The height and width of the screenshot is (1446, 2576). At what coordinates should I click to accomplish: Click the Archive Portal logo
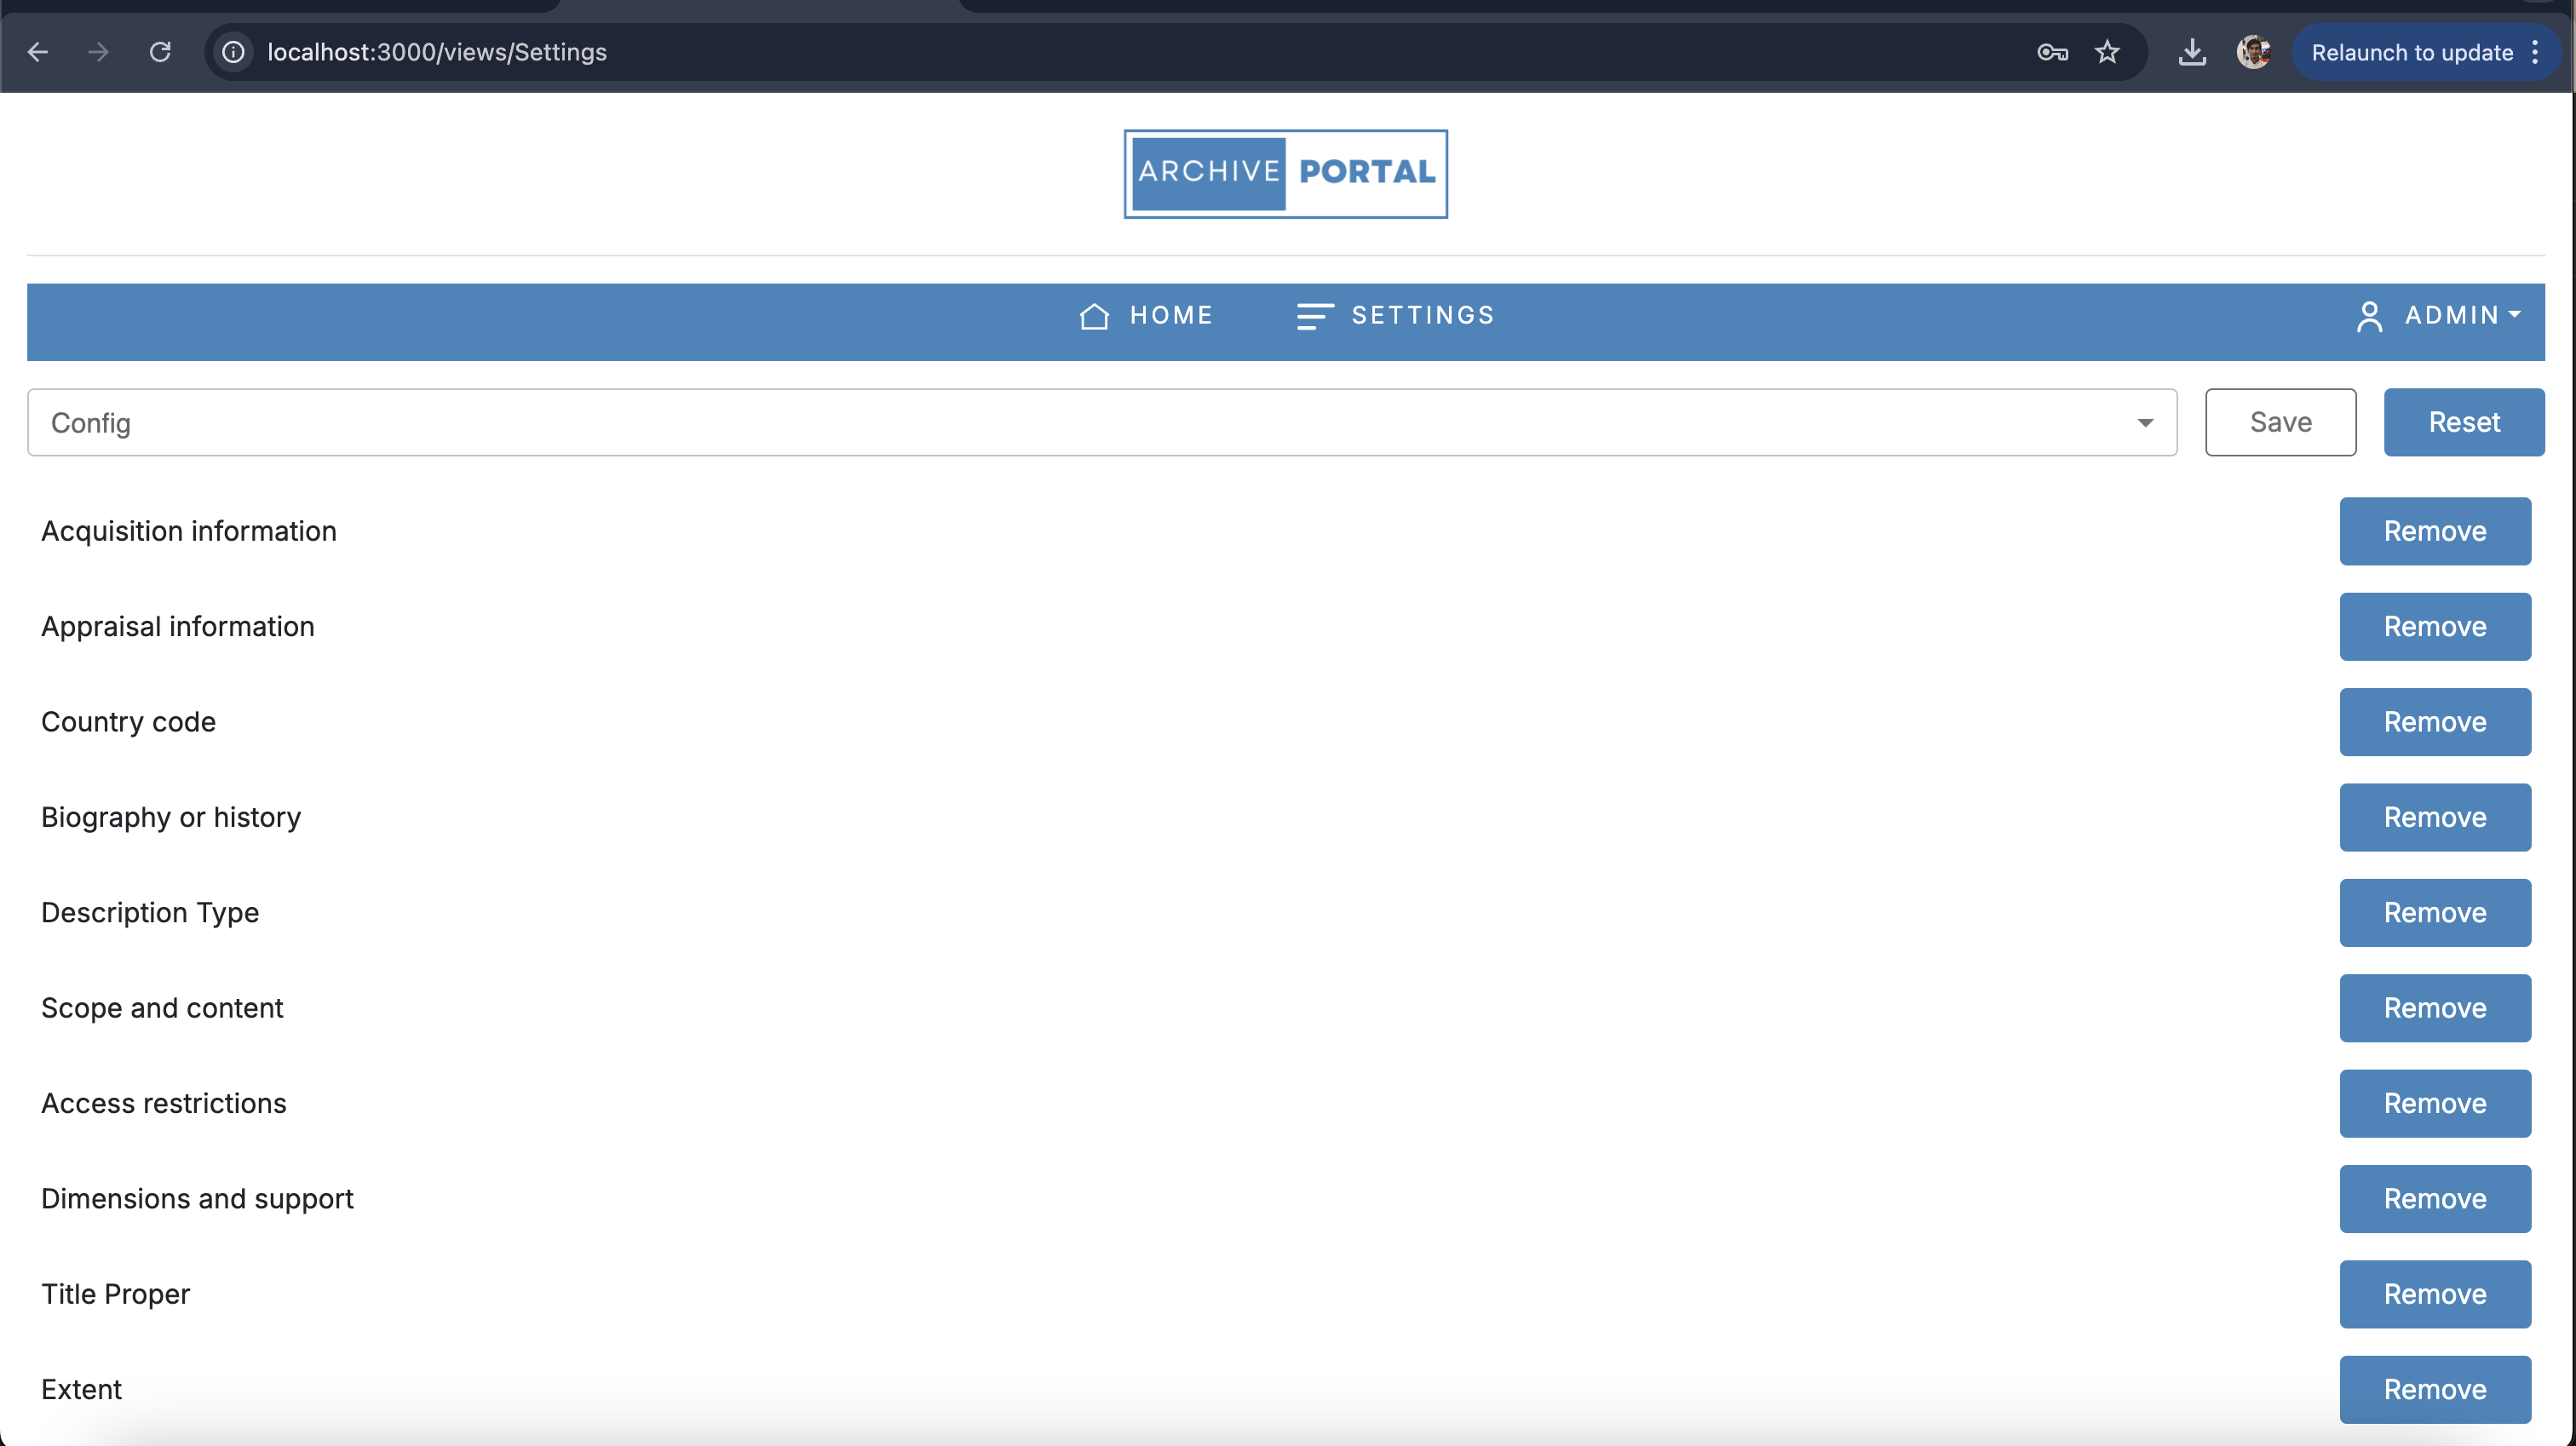pos(1285,173)
